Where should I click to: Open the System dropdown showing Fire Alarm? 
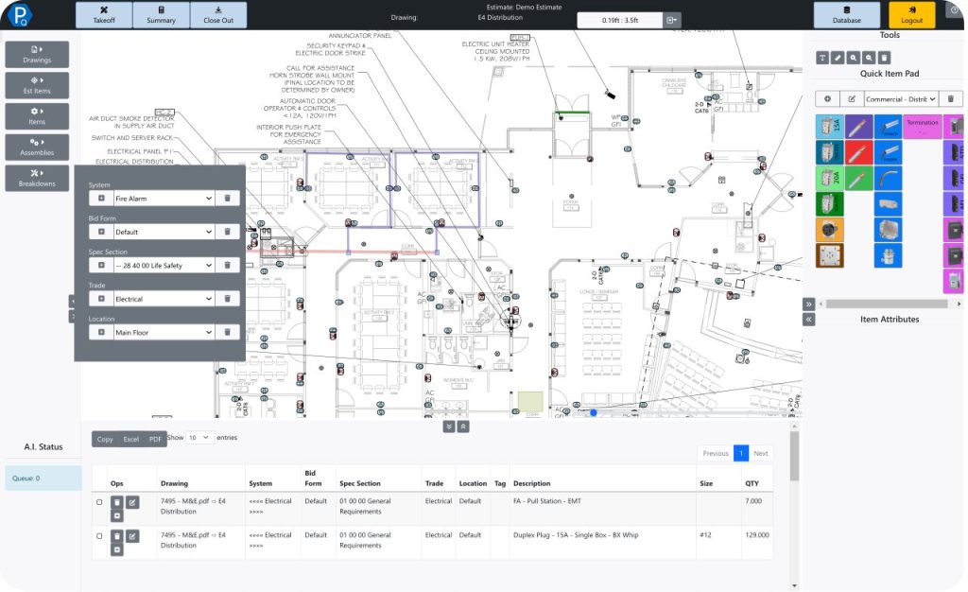(x=164, y=199)
